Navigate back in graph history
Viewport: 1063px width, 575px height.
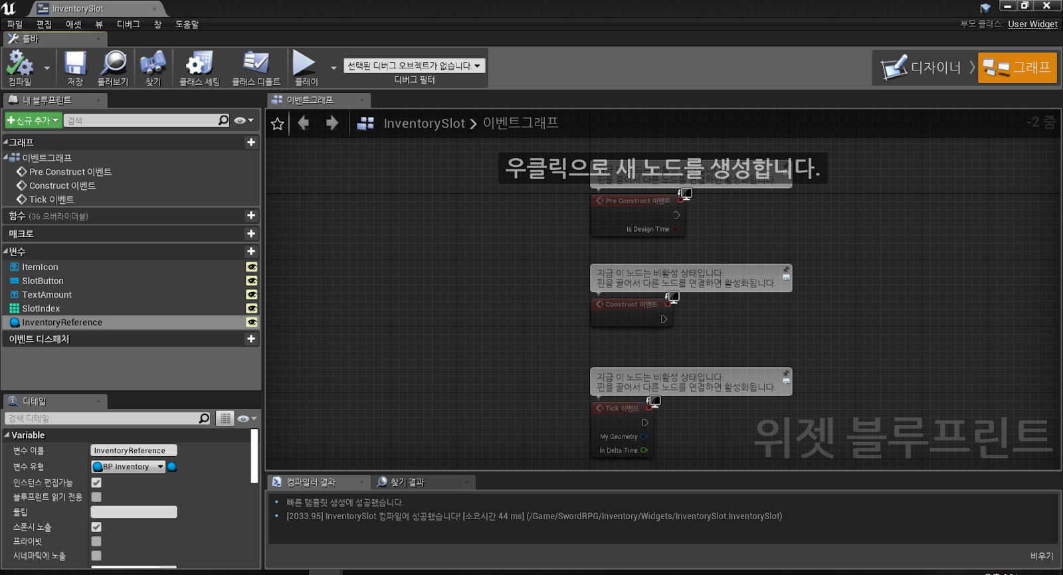tap(304, 123)
